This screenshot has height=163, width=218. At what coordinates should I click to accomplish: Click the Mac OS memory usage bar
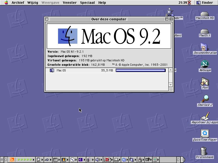[x=141, y=70]
